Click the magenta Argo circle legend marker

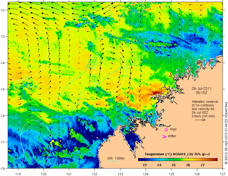pyautogui.click(x=166, y=130)
